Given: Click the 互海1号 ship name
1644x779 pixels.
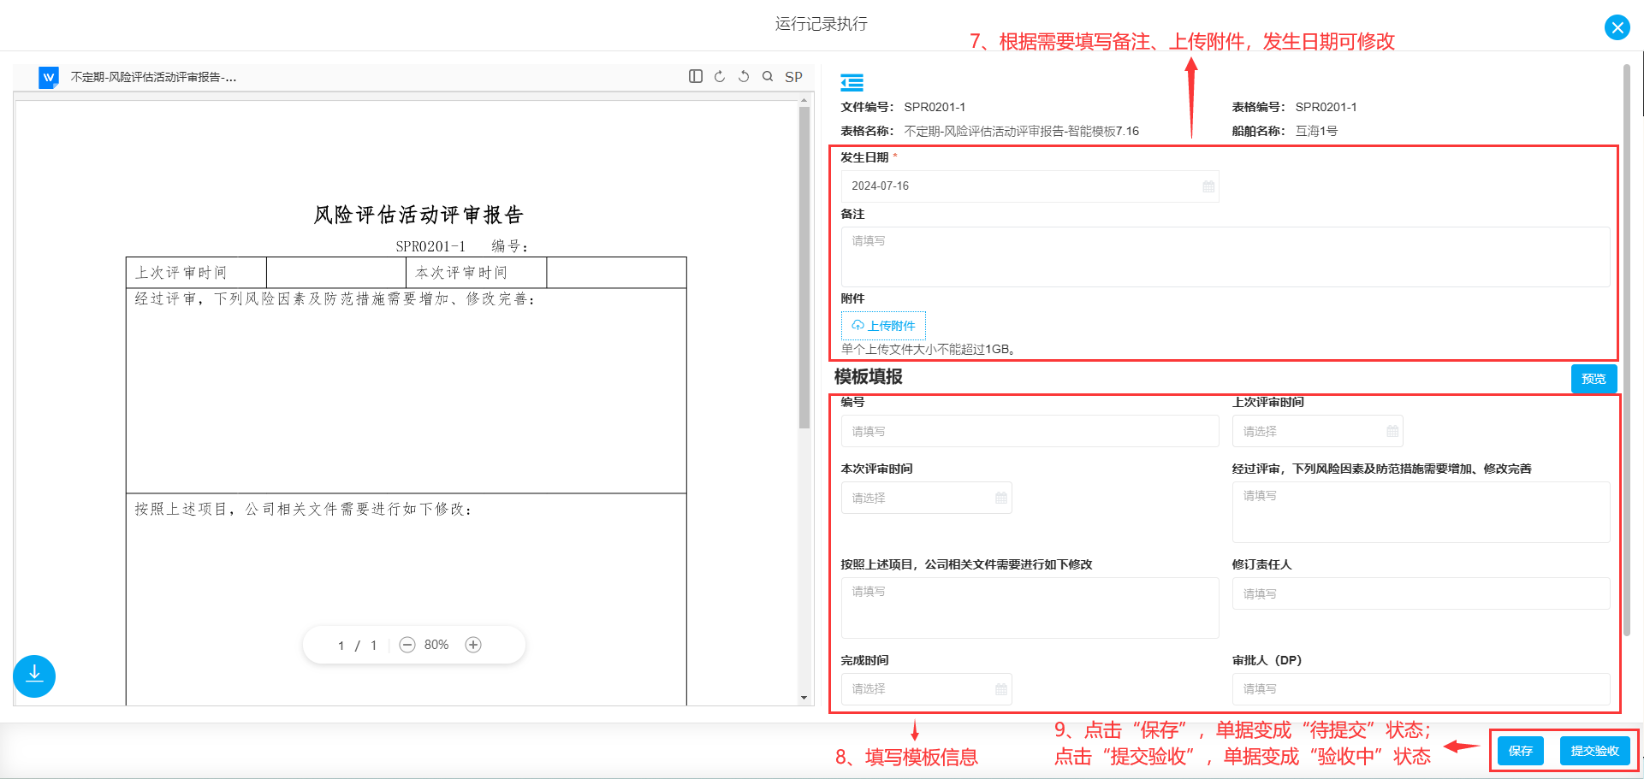Looking at the screenshot, I should coord(1316,131).
